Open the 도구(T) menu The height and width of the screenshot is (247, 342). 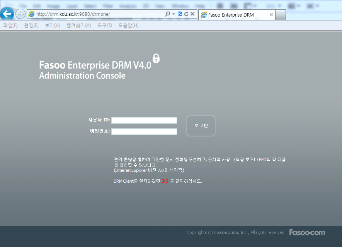click(104, 26)
